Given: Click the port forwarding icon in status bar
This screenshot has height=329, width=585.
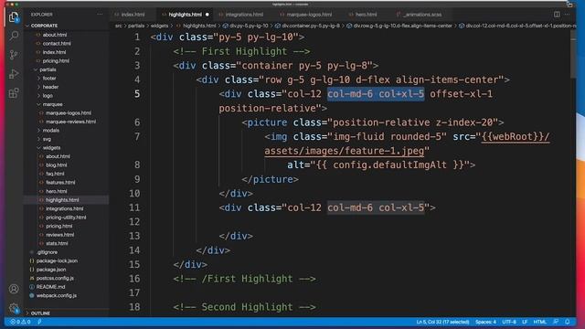Looking at the screenshot, I should coord(39,322).
